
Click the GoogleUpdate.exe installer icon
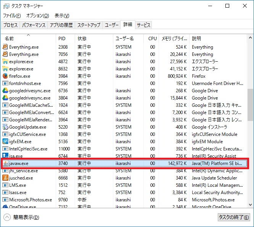click(5, 127)
